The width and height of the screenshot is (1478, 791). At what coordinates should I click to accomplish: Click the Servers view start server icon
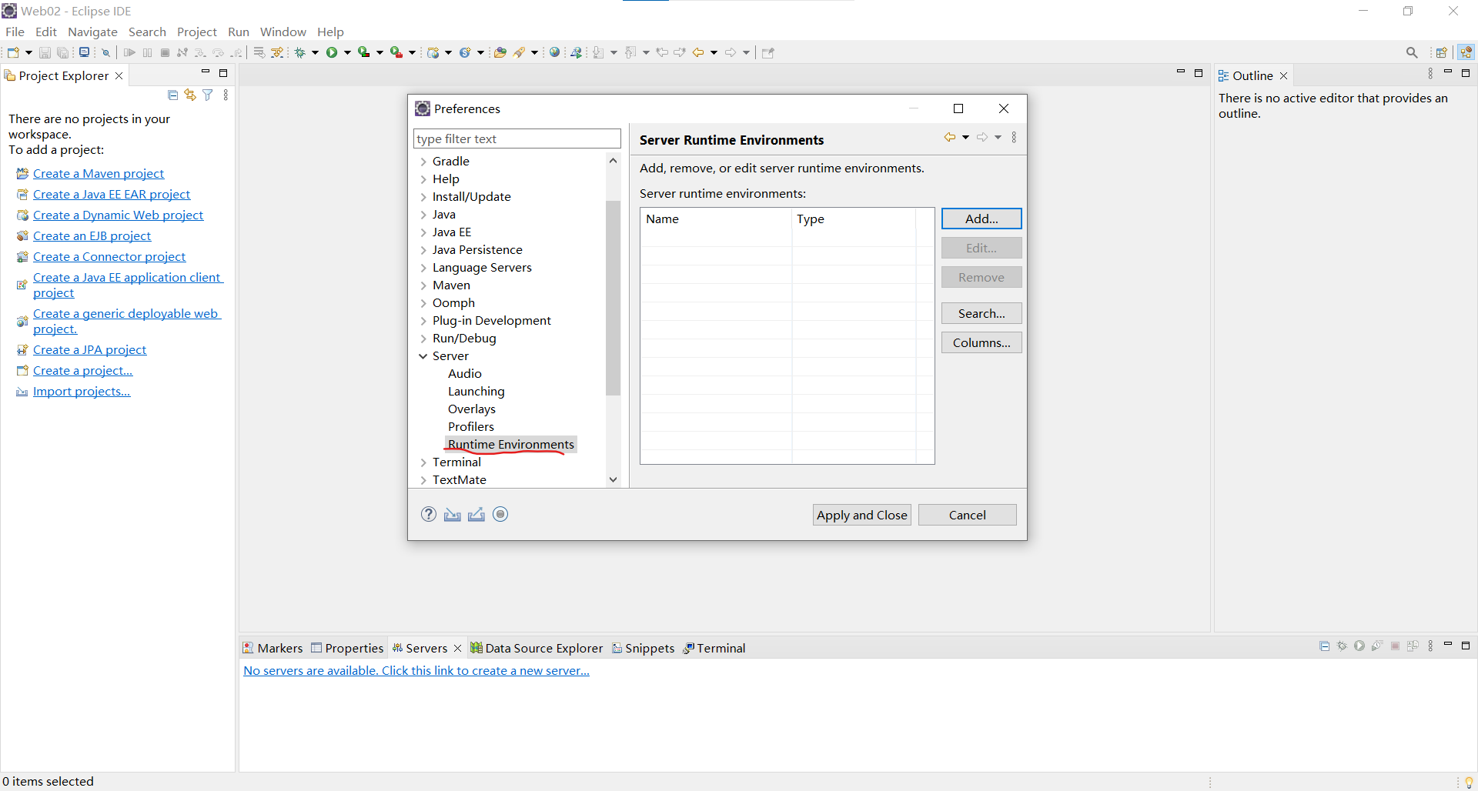(x=1359, y=646)
